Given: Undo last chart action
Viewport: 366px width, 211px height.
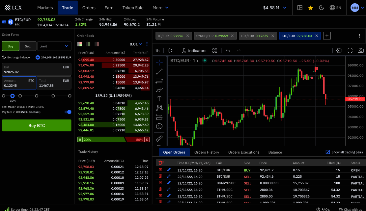Looking at the screenshot, I should click(228, 51).
